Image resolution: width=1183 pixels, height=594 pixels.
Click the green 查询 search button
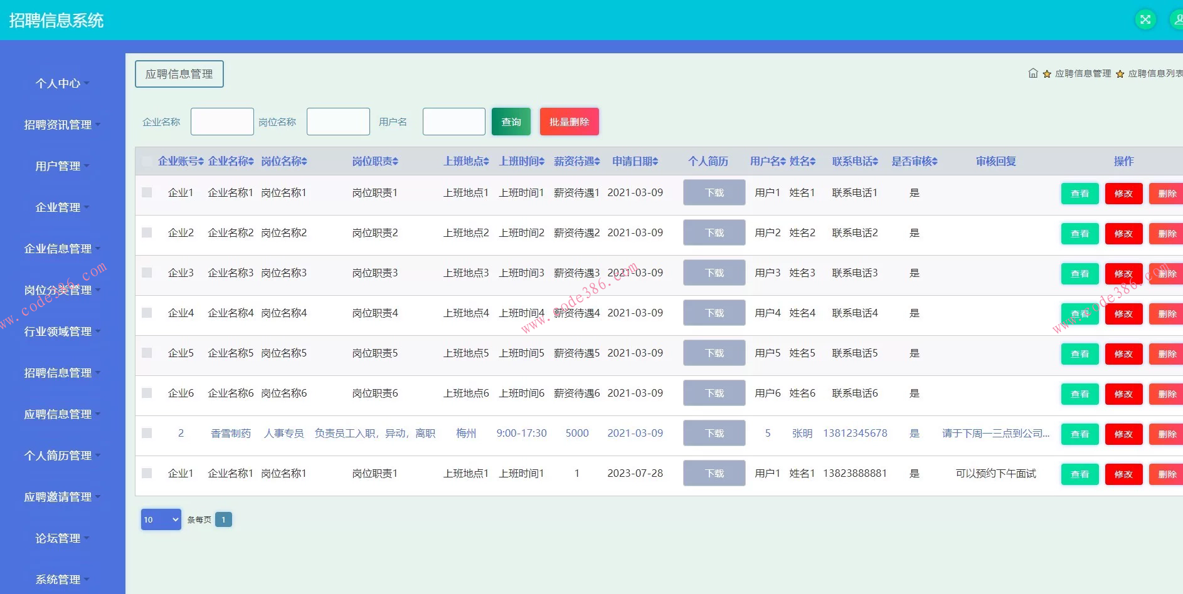pyautogui.click(x=511, y=122)
